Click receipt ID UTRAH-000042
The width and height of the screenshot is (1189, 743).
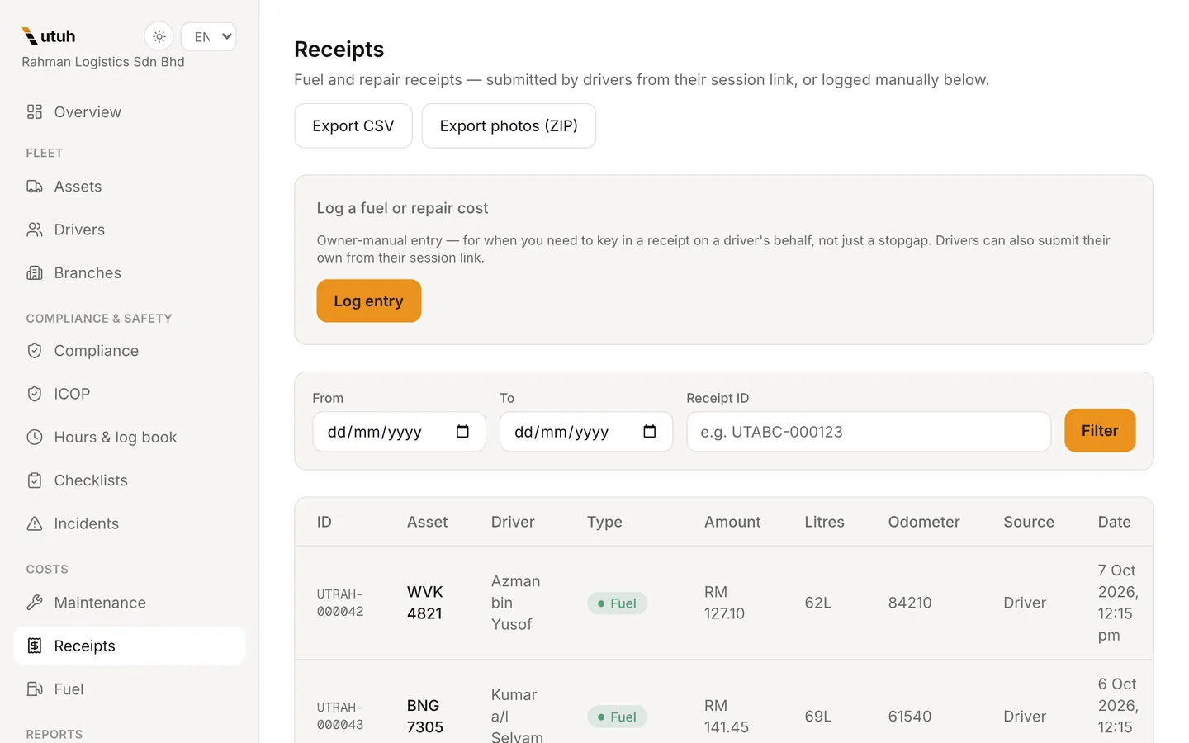click(x=340, y=603)
